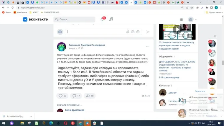
Task: Like the post with 53 likes
Action: pyautogui.click(x=62, y=96)
